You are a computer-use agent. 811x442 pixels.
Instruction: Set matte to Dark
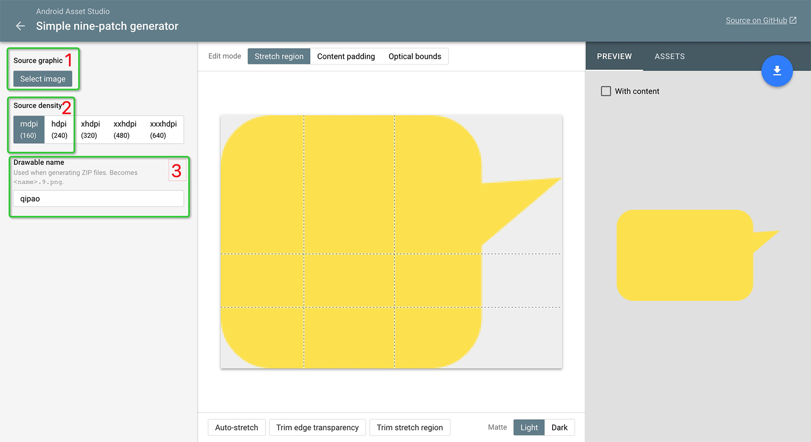(559, 428)
